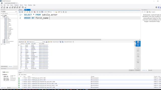Viewport: 161px width, 90px height.
Task: Open SQL script file in main toolbar
Action: pos(5,7)
